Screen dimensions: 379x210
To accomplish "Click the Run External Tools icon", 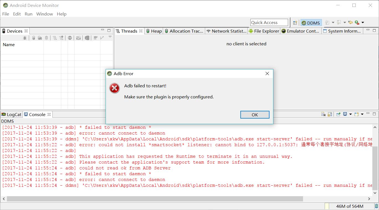I will [x=357, y=23].
